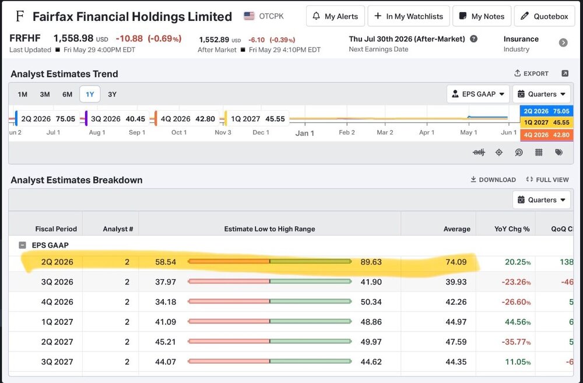Select the 3Y time range tab
Screen dimensions: 583x383
[x=112, y=94]
